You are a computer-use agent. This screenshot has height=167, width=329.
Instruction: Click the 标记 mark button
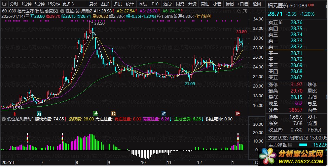229,4
